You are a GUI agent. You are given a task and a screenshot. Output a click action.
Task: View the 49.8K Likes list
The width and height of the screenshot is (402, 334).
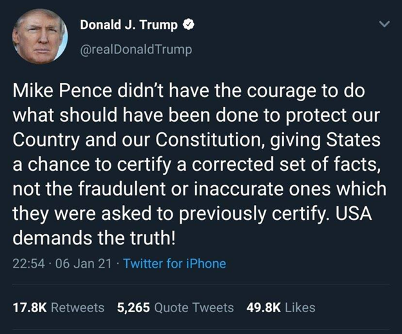click(x=281, y=308)
